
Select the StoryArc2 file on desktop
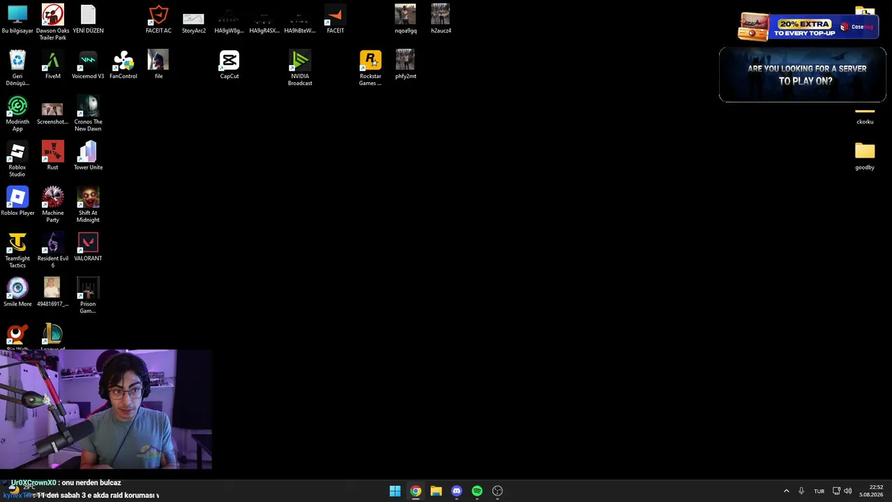194,22
